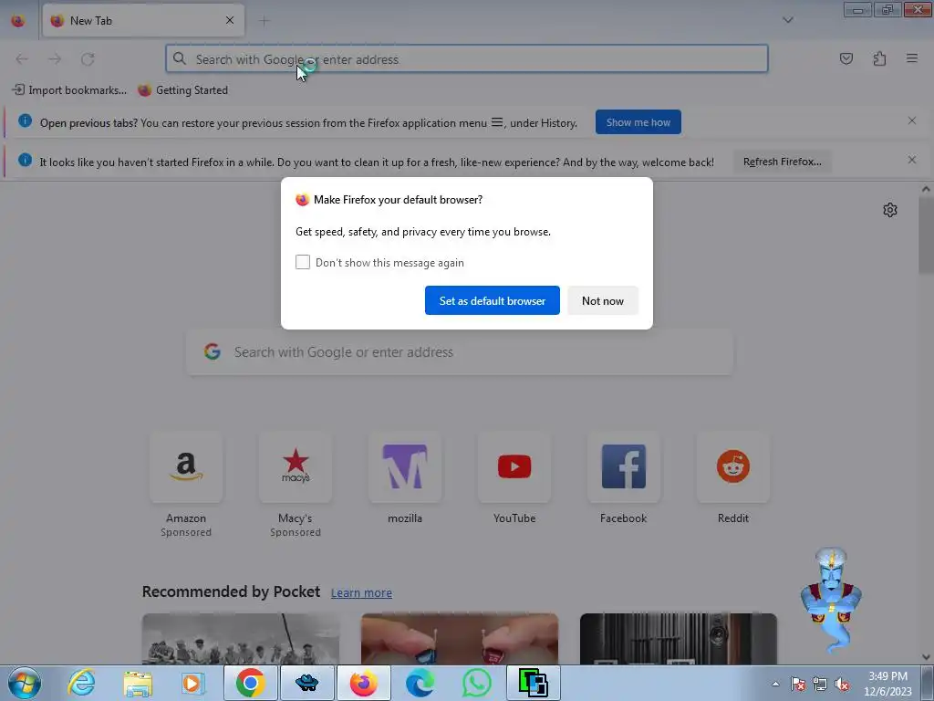
Task: Open new tab personalize gear icon
Action: pyautogui.click(x=889, y=210)
